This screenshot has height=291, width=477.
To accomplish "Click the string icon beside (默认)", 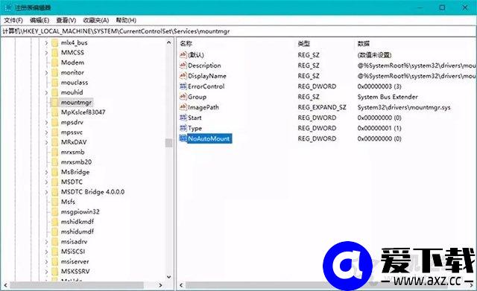I will 183,54.
